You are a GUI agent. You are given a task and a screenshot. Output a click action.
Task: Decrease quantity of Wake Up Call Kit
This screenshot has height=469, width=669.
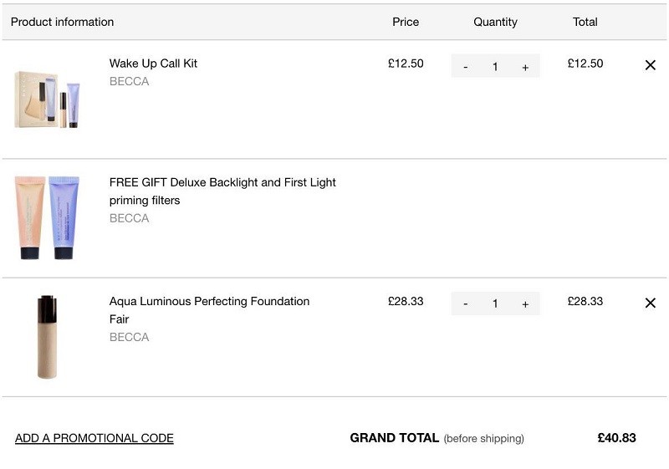(466, 67)
